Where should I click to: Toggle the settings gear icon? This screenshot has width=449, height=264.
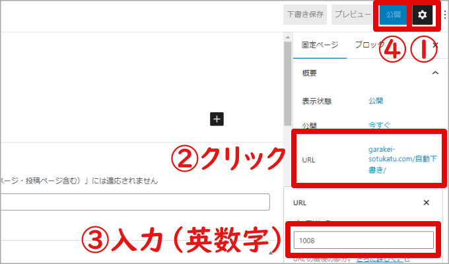[423, 15]
